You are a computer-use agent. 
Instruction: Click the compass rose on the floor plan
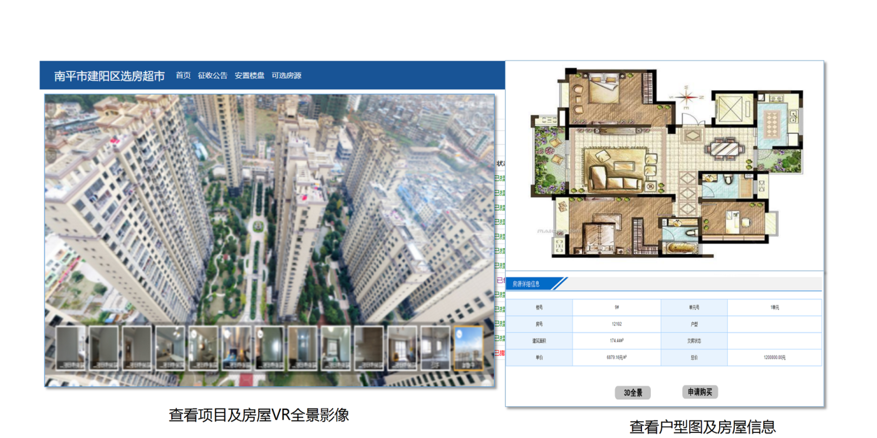[687, 97]
